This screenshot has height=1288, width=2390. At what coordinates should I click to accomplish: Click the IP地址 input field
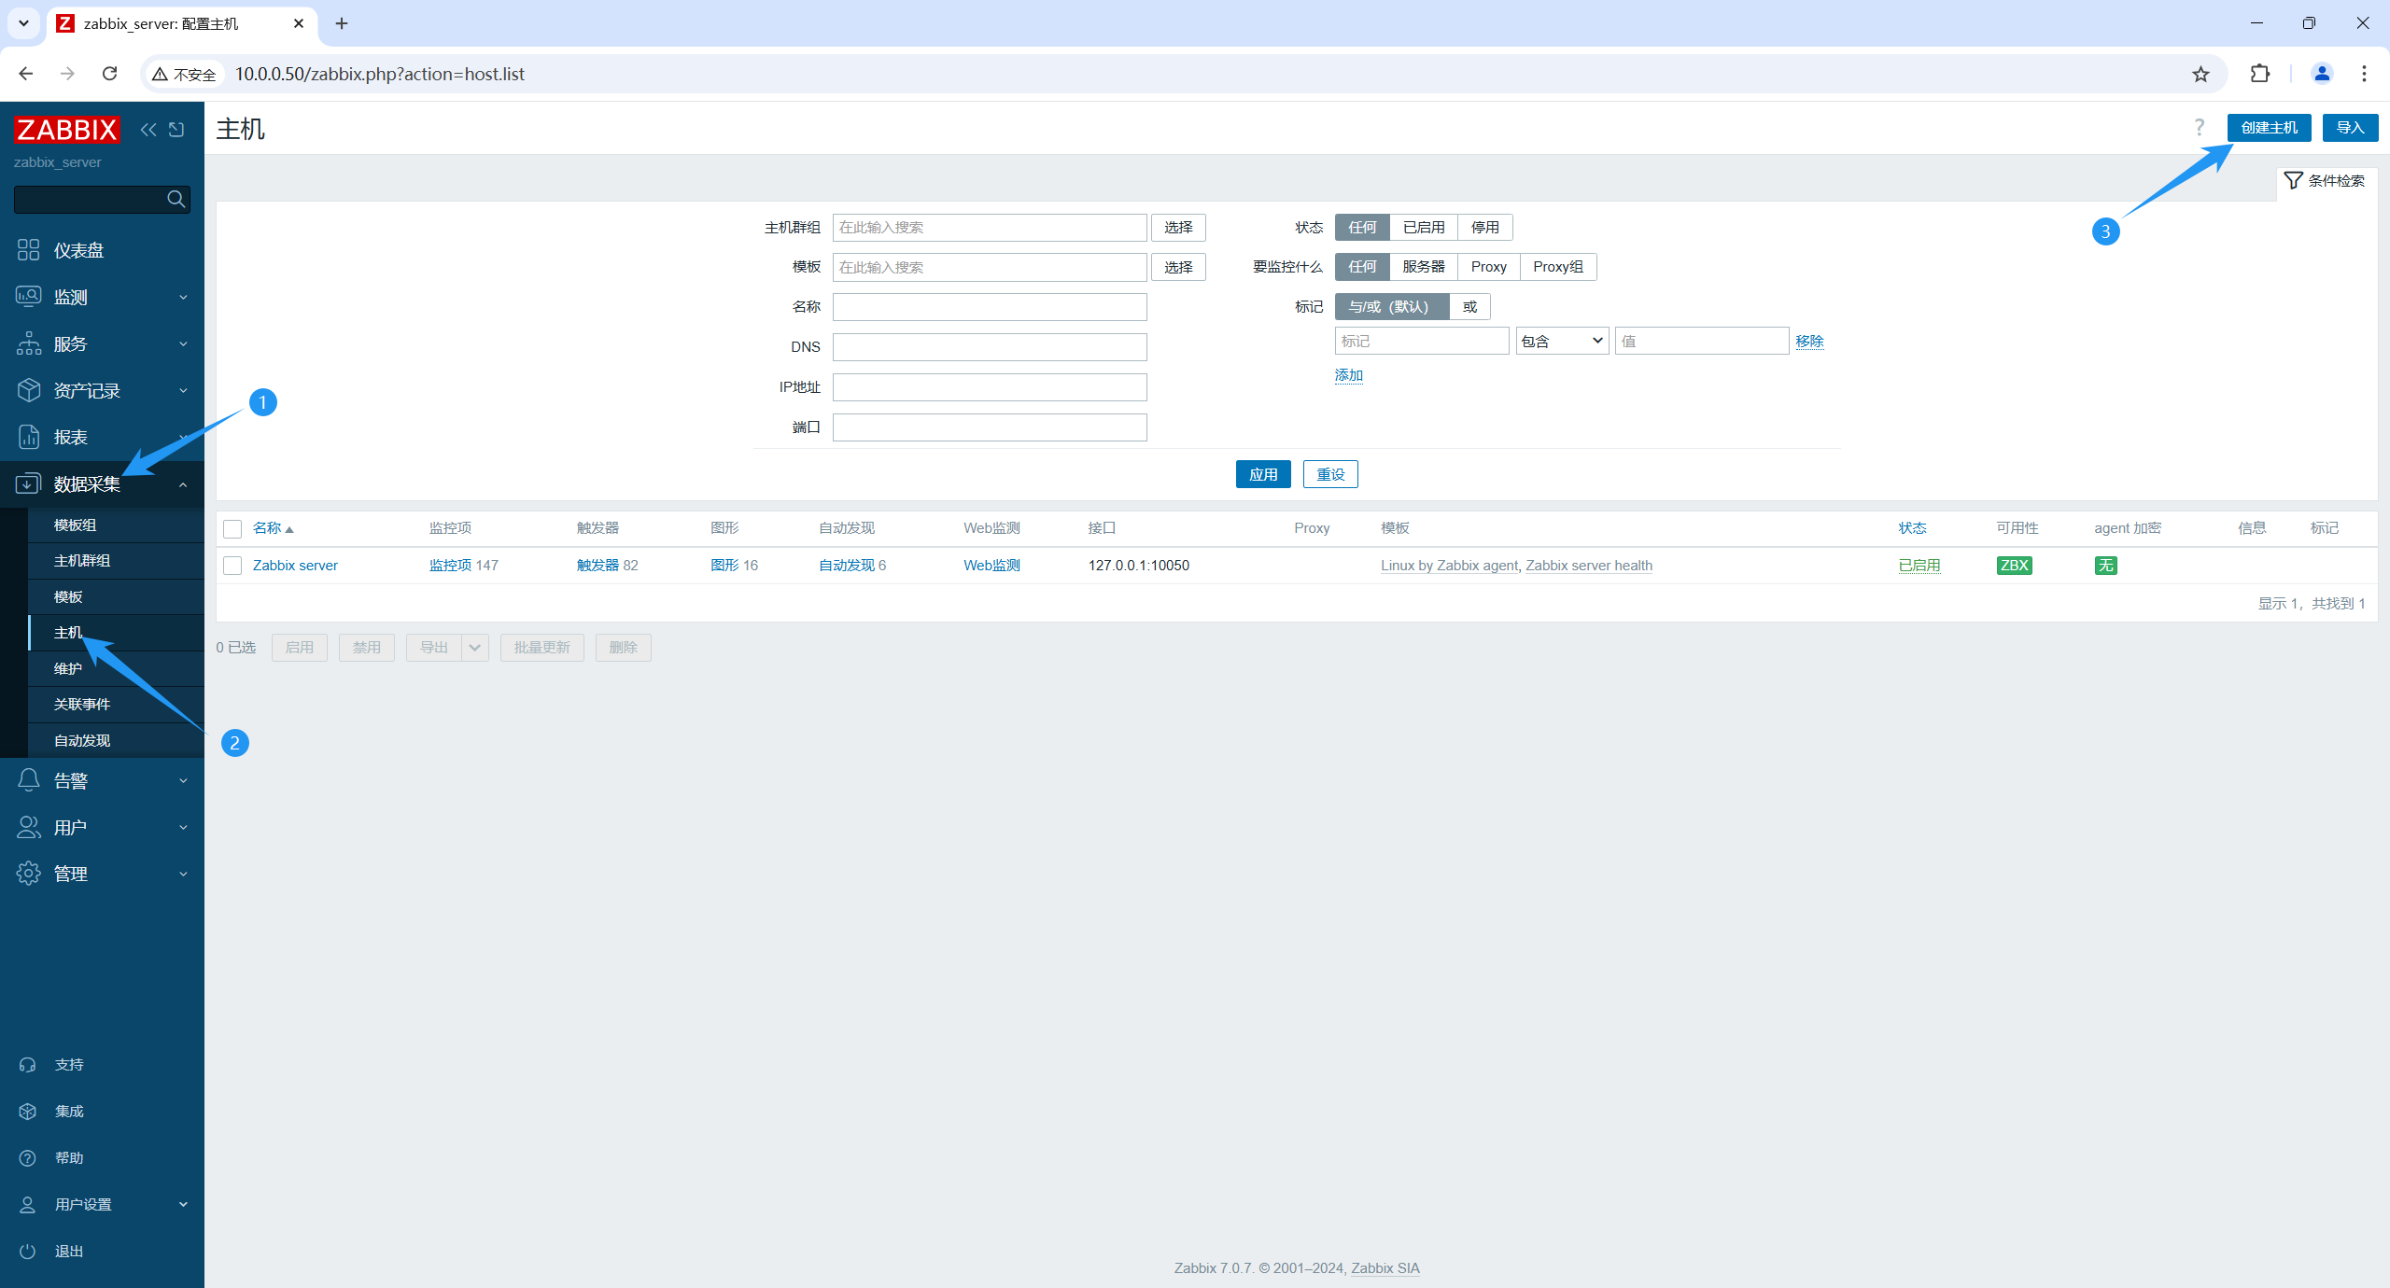point(989,387)
